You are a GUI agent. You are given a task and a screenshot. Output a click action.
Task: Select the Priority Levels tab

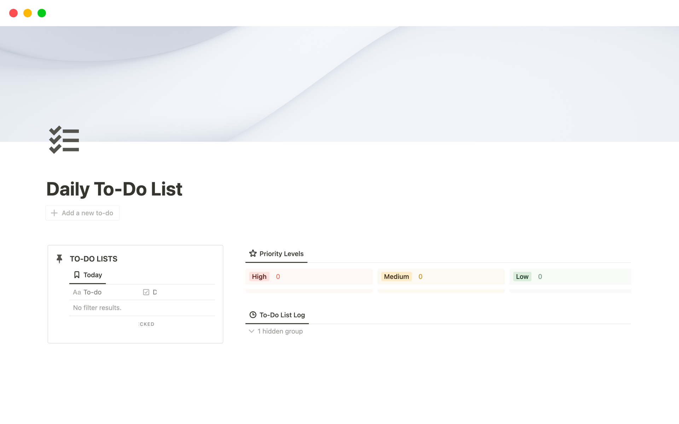281,253
